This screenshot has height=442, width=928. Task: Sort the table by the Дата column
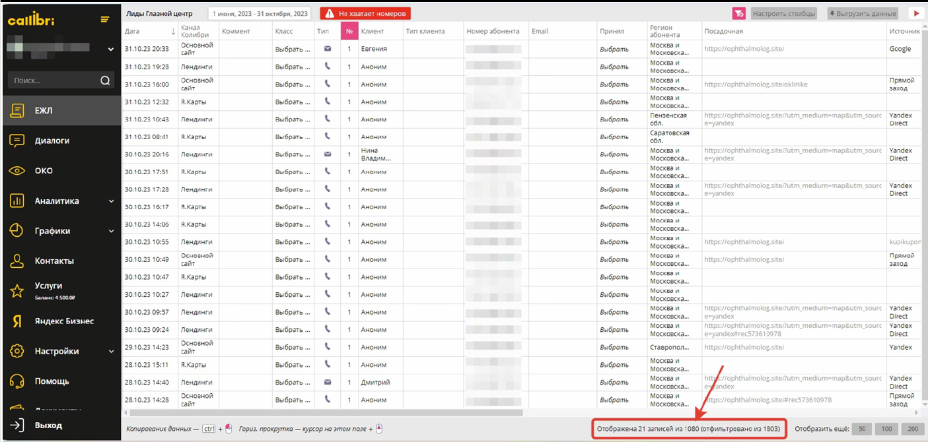pyautogui.click(x=150, y=31)
